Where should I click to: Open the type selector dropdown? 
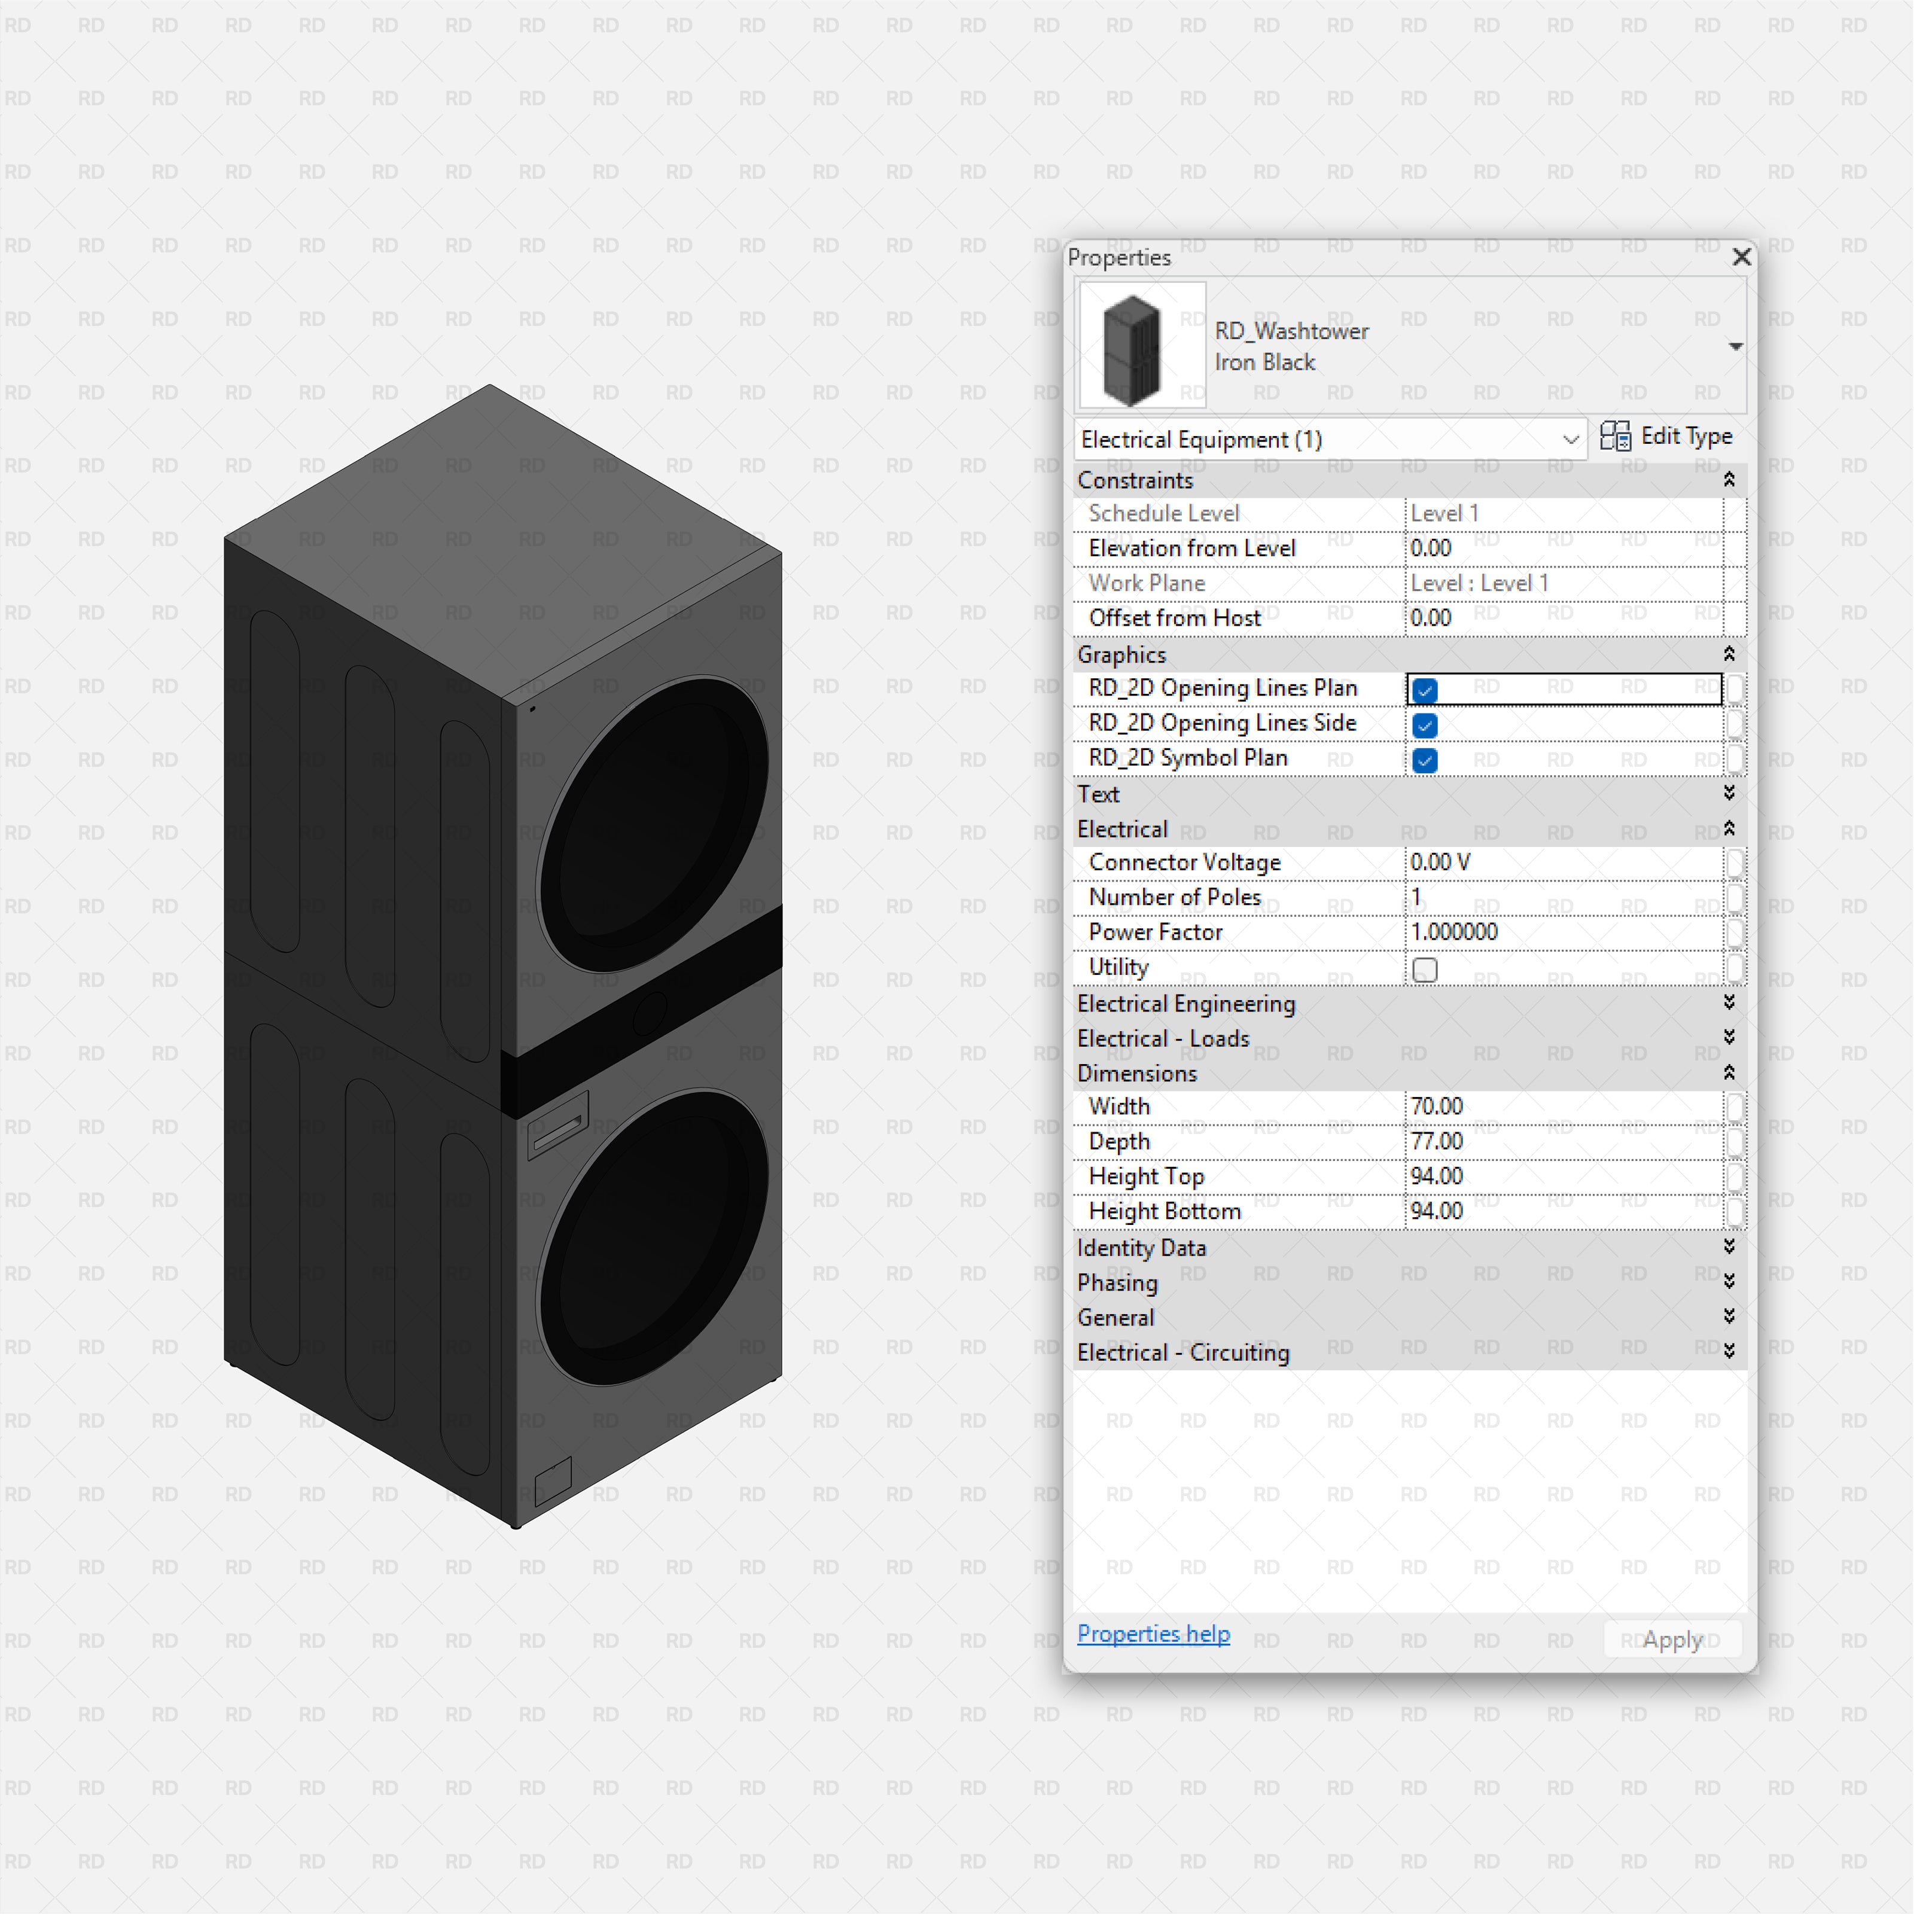tap(1737, 346)
